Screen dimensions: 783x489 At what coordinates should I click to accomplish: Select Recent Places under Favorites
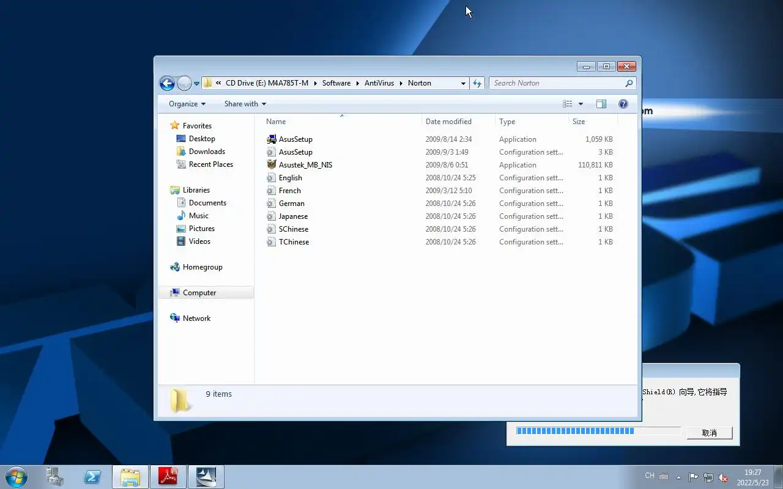pos(211,164)
